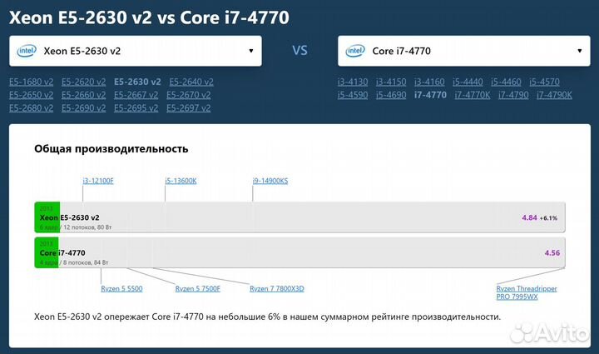Open the i3-4150 link
Image resolution: width=599 pixels, height=354 pixels.
391,82
